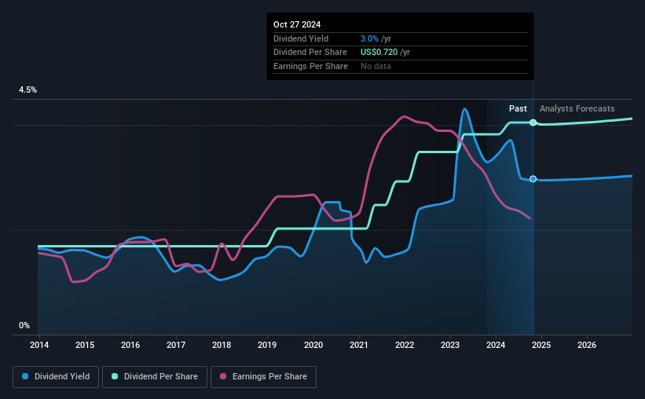The image size is (645, 399).
Task: Click the 2017 x-axis label
Action: coord(176,345)
